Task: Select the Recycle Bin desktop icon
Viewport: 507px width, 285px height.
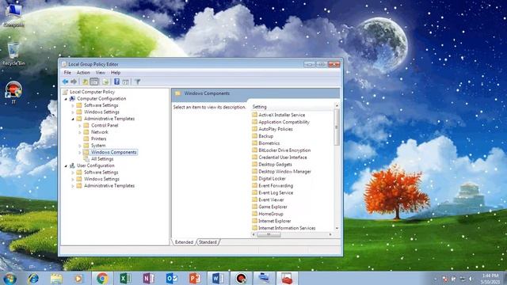Action: (13, 54)
